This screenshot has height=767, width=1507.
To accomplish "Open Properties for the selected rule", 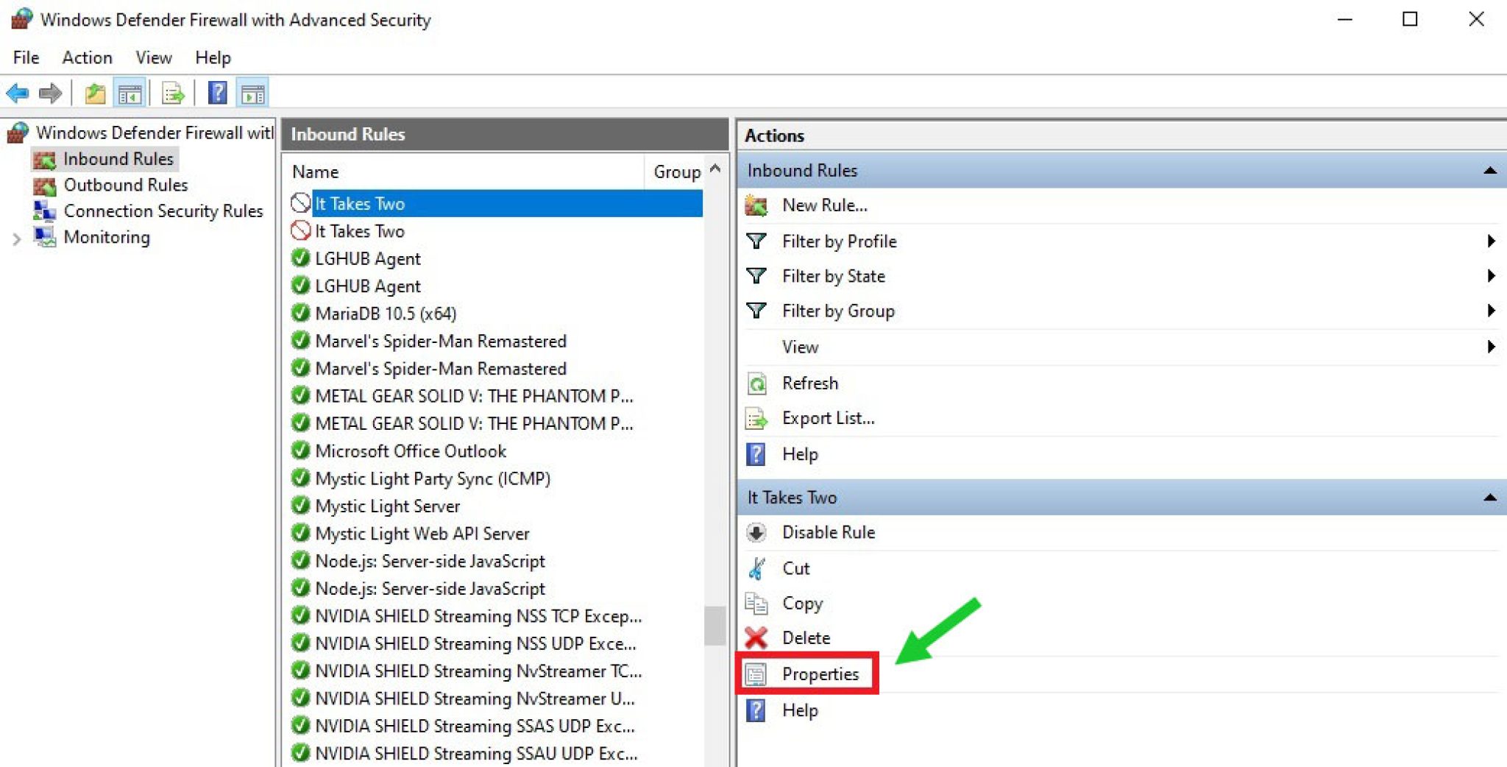I will (821, 673).
